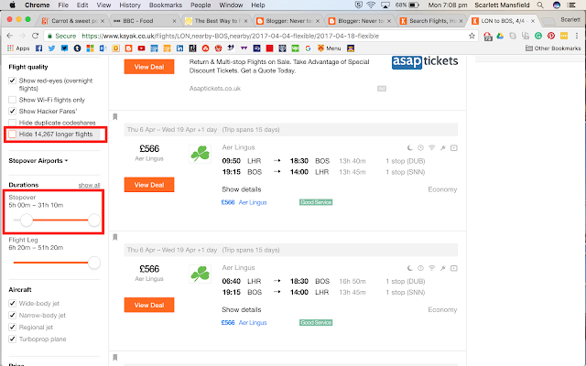Switch to the BBC - Food tab

coord(144,21)
